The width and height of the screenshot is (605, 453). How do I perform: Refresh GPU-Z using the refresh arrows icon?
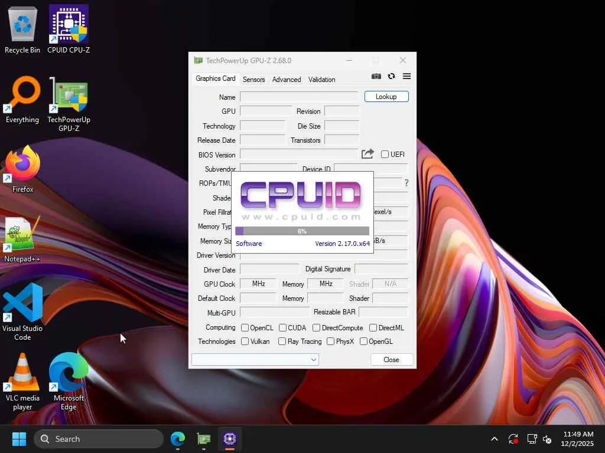[391, 76]
